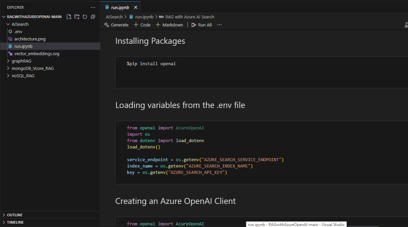
Task: Click the gear icon beside the .env file
Action: (10, 31)
